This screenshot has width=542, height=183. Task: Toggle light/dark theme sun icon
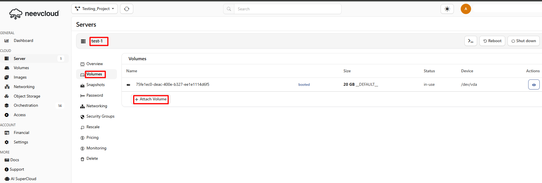click(x=447, y=9)
